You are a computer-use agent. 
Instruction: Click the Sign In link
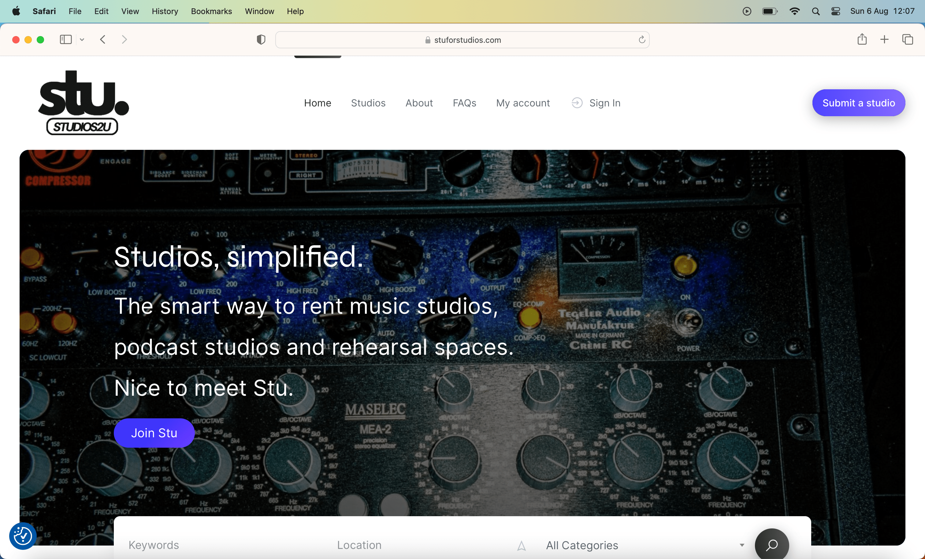click(x=605, y=103)
